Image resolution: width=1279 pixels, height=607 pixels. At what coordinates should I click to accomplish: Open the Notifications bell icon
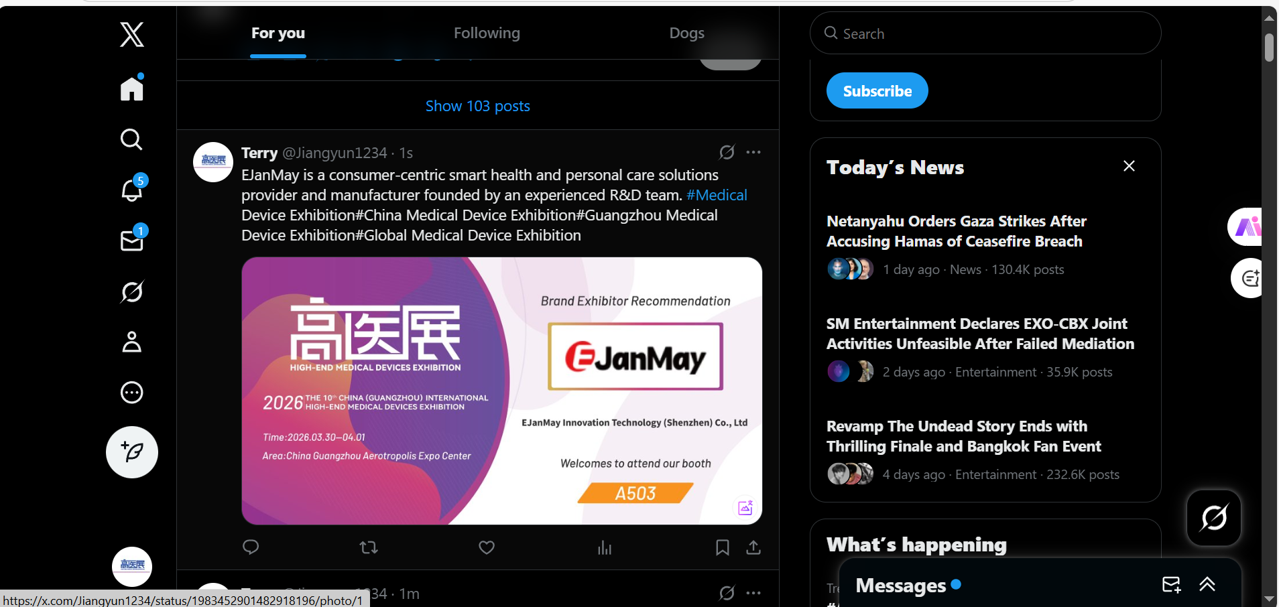[132, 190]
